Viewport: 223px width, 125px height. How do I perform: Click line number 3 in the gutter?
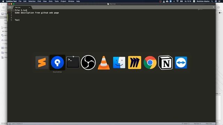click(11, 15)
